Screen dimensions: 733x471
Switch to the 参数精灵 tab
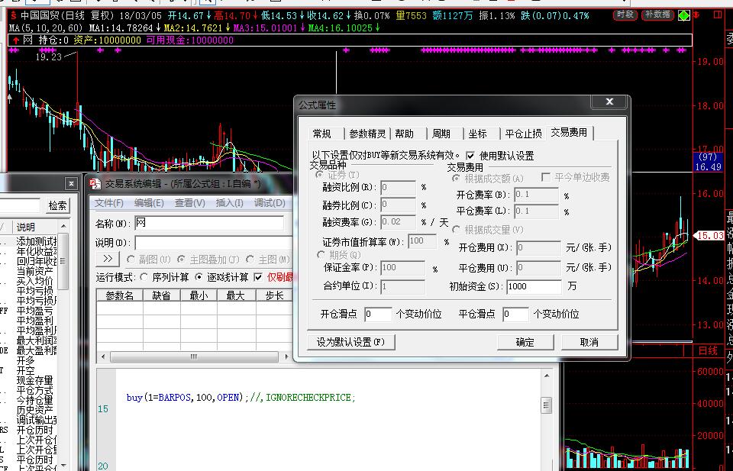coord(366,134)
